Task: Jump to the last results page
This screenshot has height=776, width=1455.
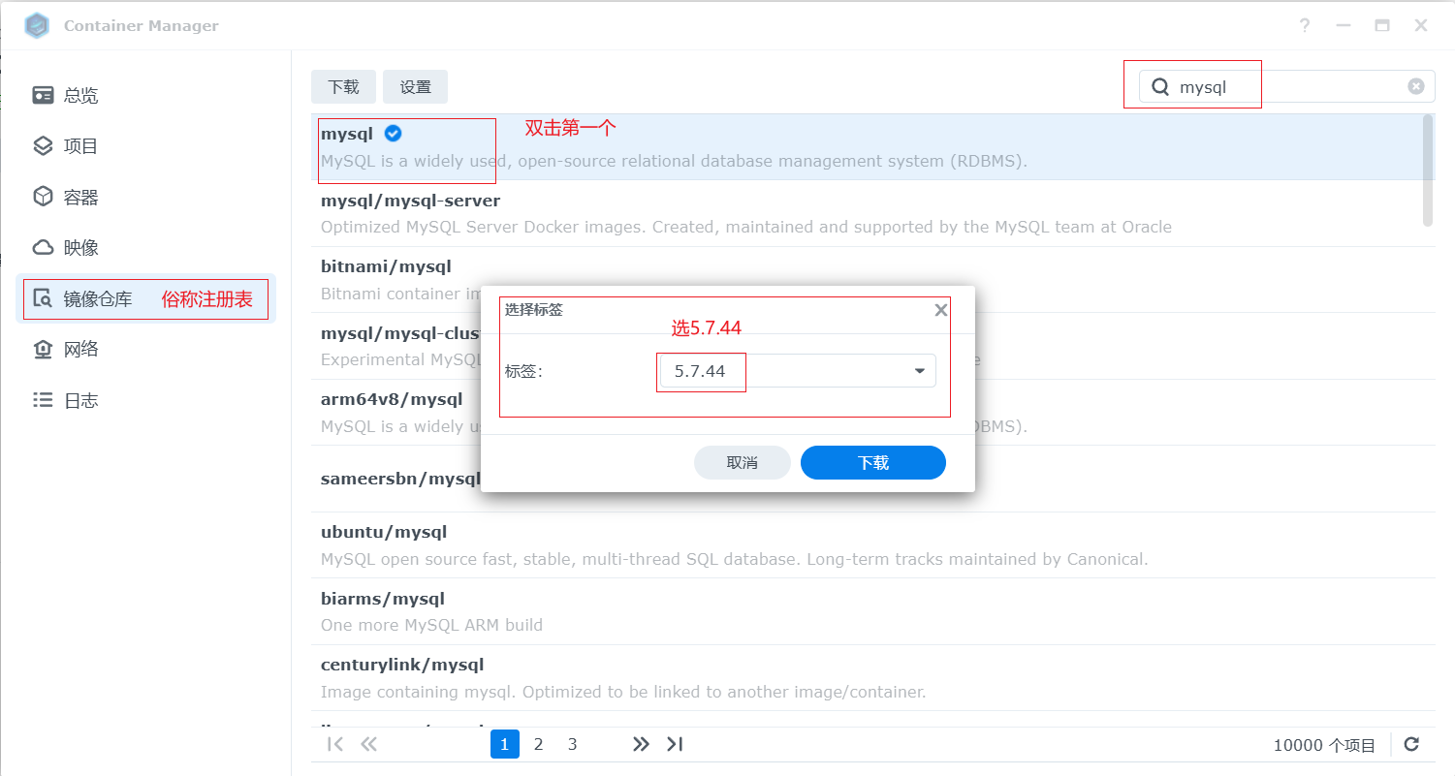Action: pos(675,743)
